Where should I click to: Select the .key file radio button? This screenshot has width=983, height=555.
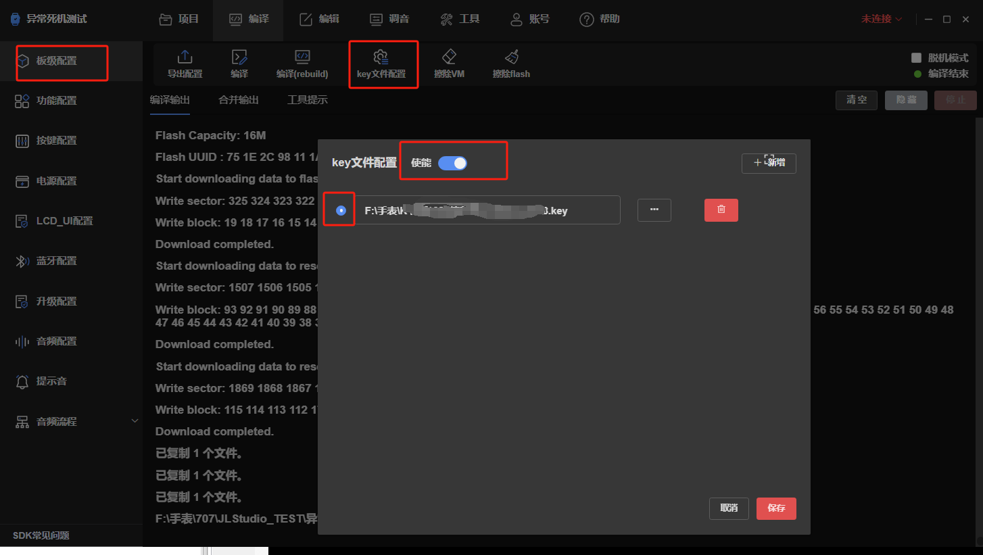click(341, 210)
